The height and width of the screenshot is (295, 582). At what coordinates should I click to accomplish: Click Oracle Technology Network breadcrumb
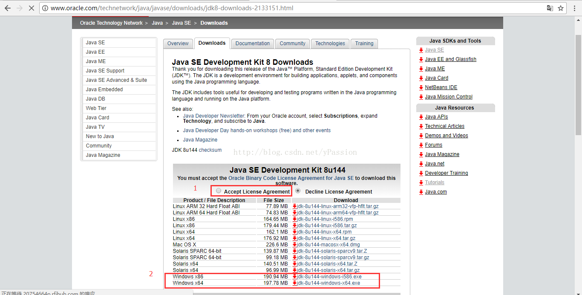click(111, 23)
